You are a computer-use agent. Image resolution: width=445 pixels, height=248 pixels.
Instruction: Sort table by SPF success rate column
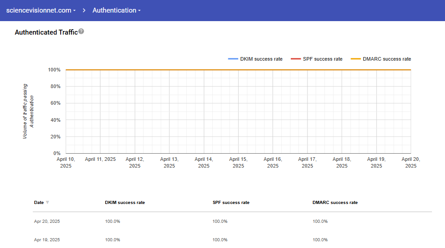click(231, 203)
